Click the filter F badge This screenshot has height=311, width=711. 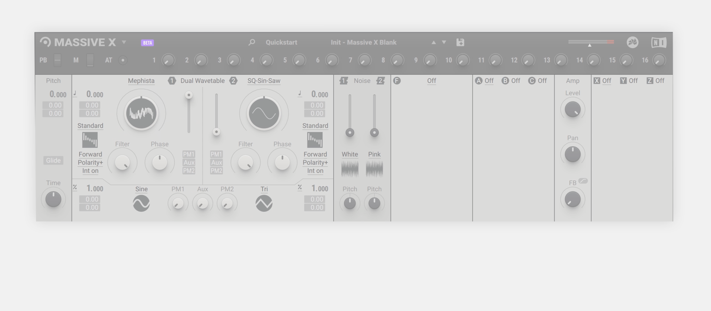[x=397, y=81]
